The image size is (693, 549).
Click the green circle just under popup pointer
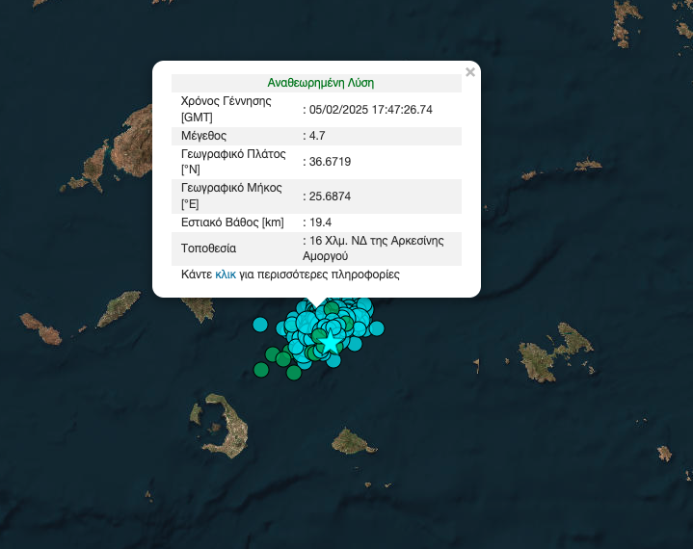click(x=332, y=309)
